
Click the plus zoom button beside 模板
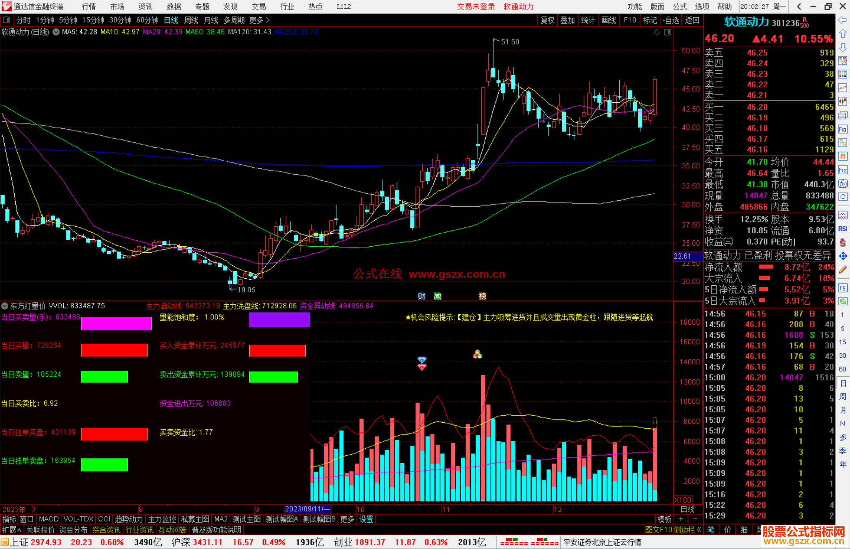[x=681, y=519]
